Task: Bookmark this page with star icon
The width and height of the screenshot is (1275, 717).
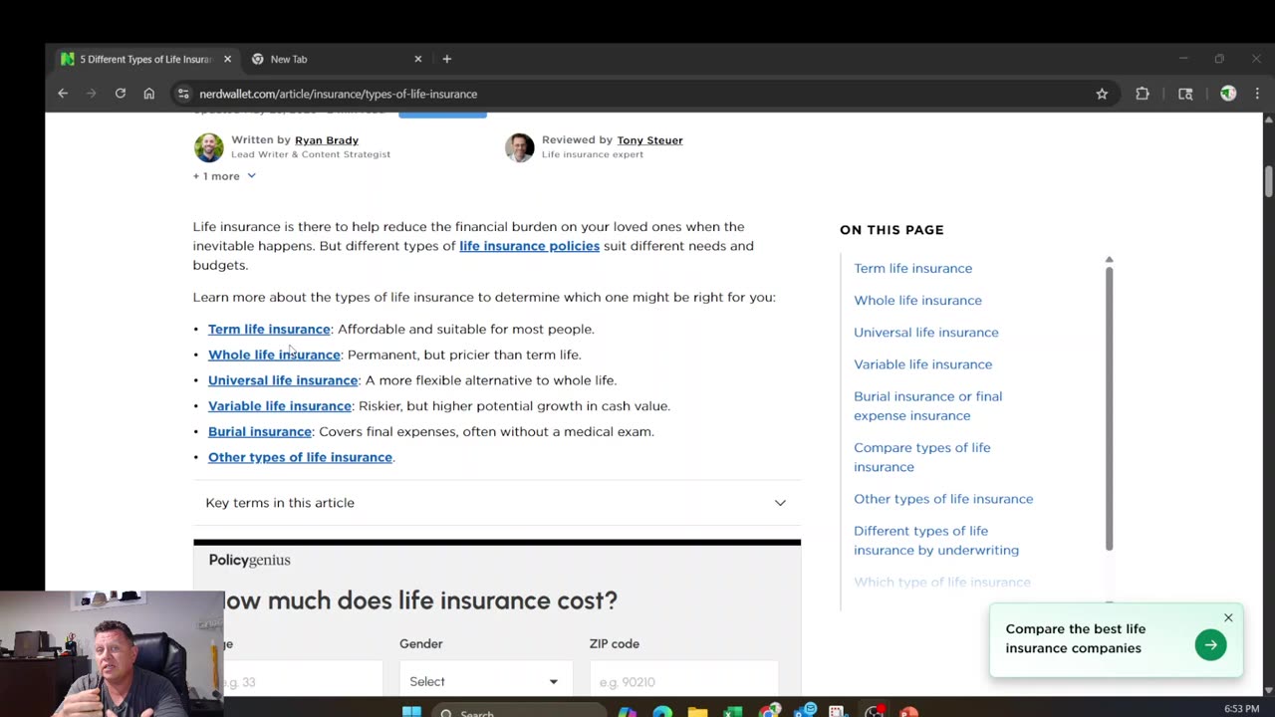Action: click(x=1102, y=94)
